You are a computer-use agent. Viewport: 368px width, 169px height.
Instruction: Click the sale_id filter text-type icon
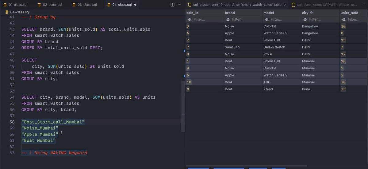190,19
